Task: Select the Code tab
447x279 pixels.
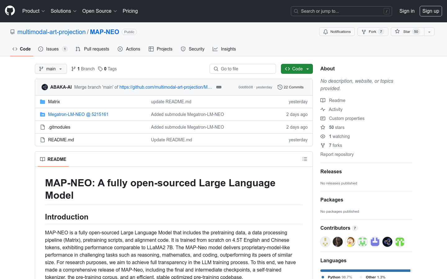Action: (x=22, y=49)
